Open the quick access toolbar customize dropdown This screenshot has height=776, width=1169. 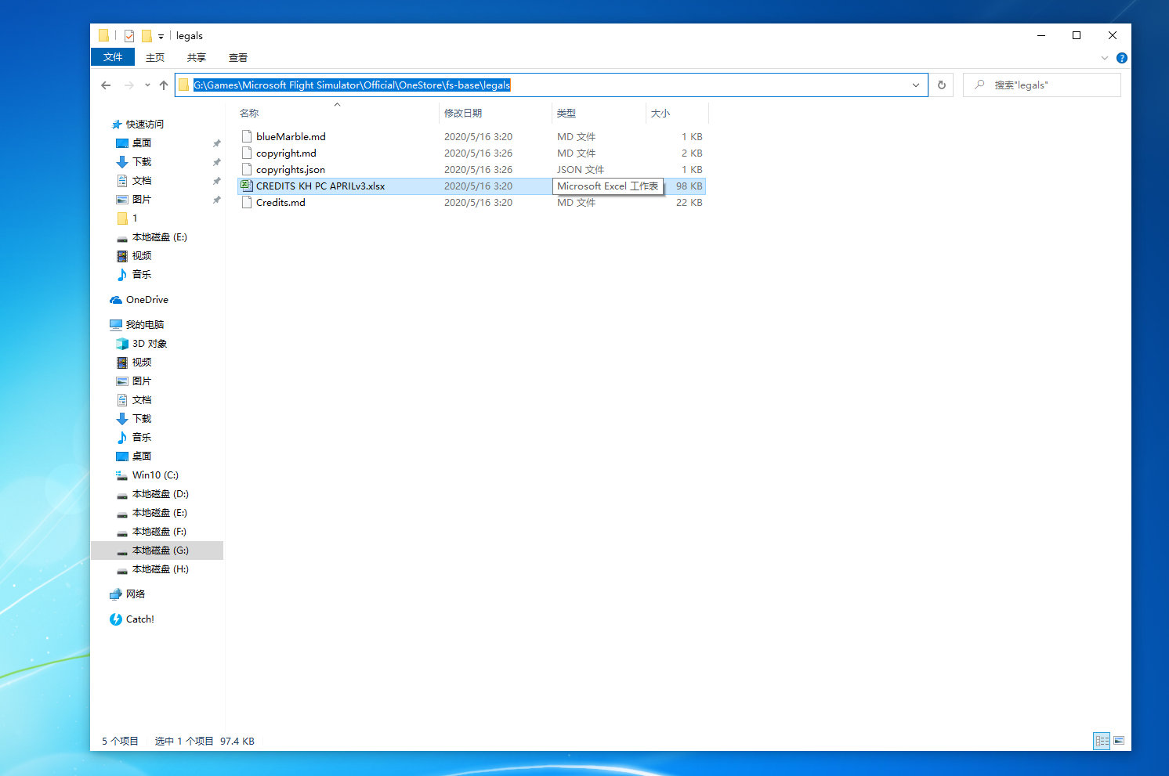tap(161, 37)
